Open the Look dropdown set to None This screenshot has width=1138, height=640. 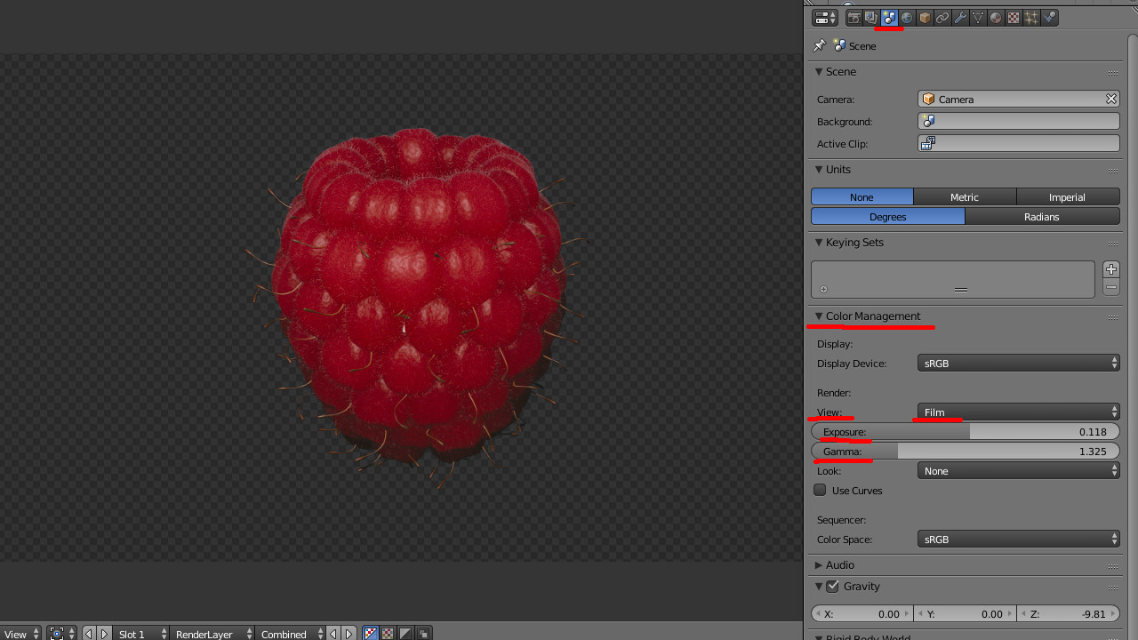[1018, 471]
